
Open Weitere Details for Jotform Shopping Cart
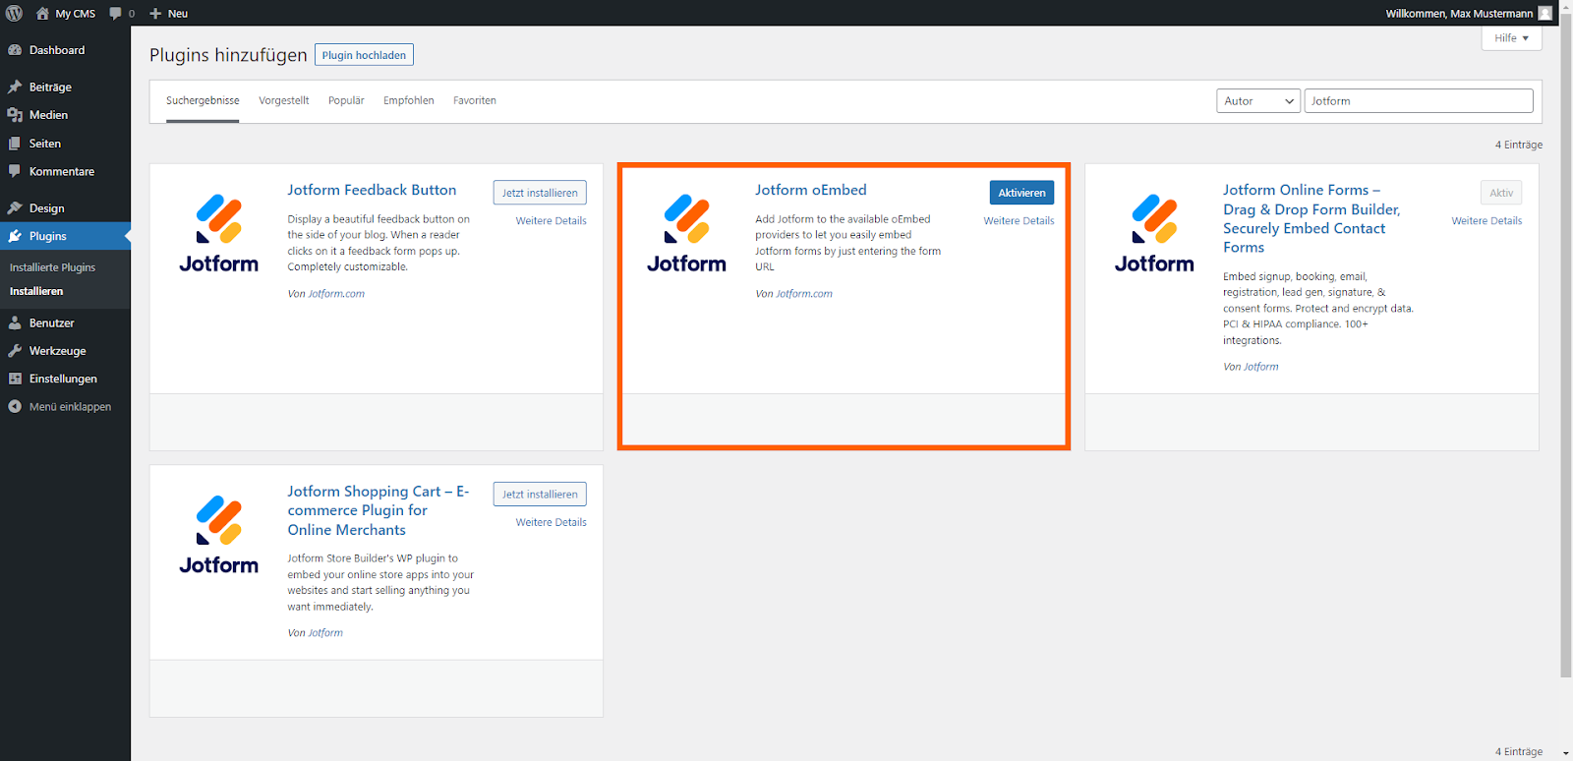(551, 523)
